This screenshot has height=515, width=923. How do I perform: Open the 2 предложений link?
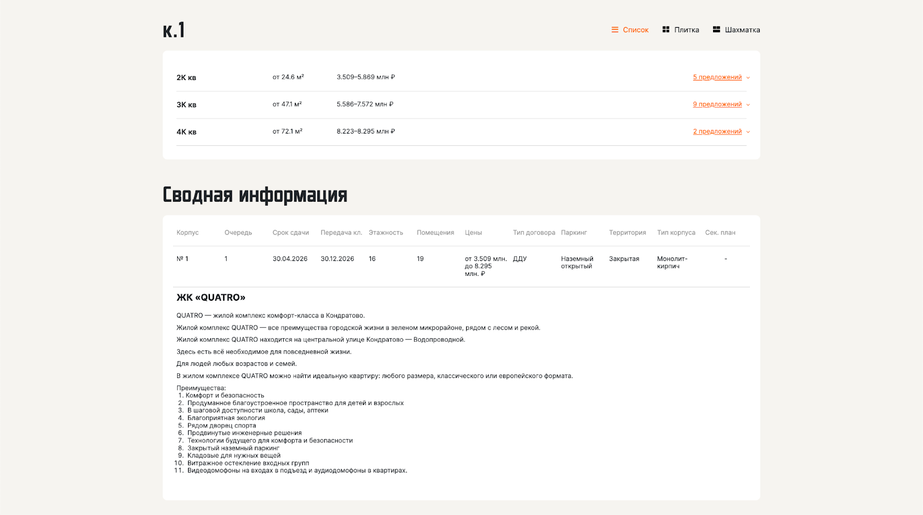pyautogui.click(x=717, y=131)
